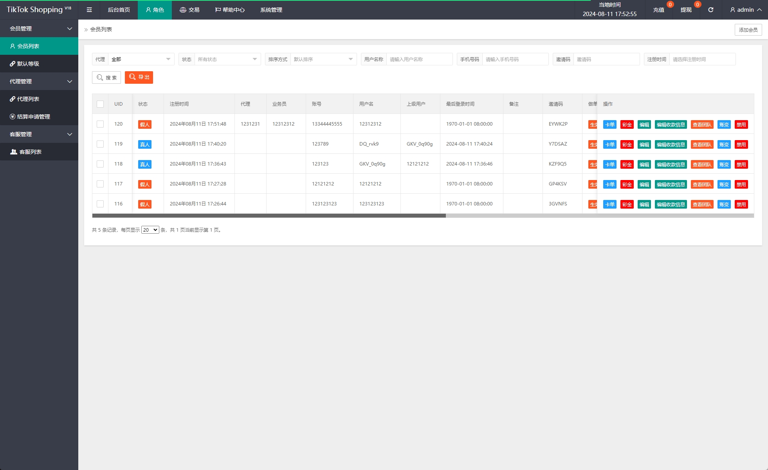The height and width of the screenshot is (470, 768).
Task: Click the 提现 withdrawal notification badge
Action: [697, 5]
